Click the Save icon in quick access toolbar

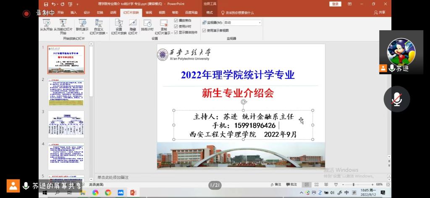pos(46,4)
